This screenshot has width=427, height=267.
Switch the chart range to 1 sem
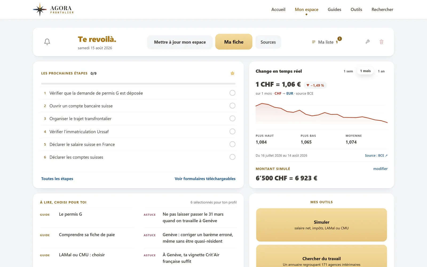click(x=348, y=71)
